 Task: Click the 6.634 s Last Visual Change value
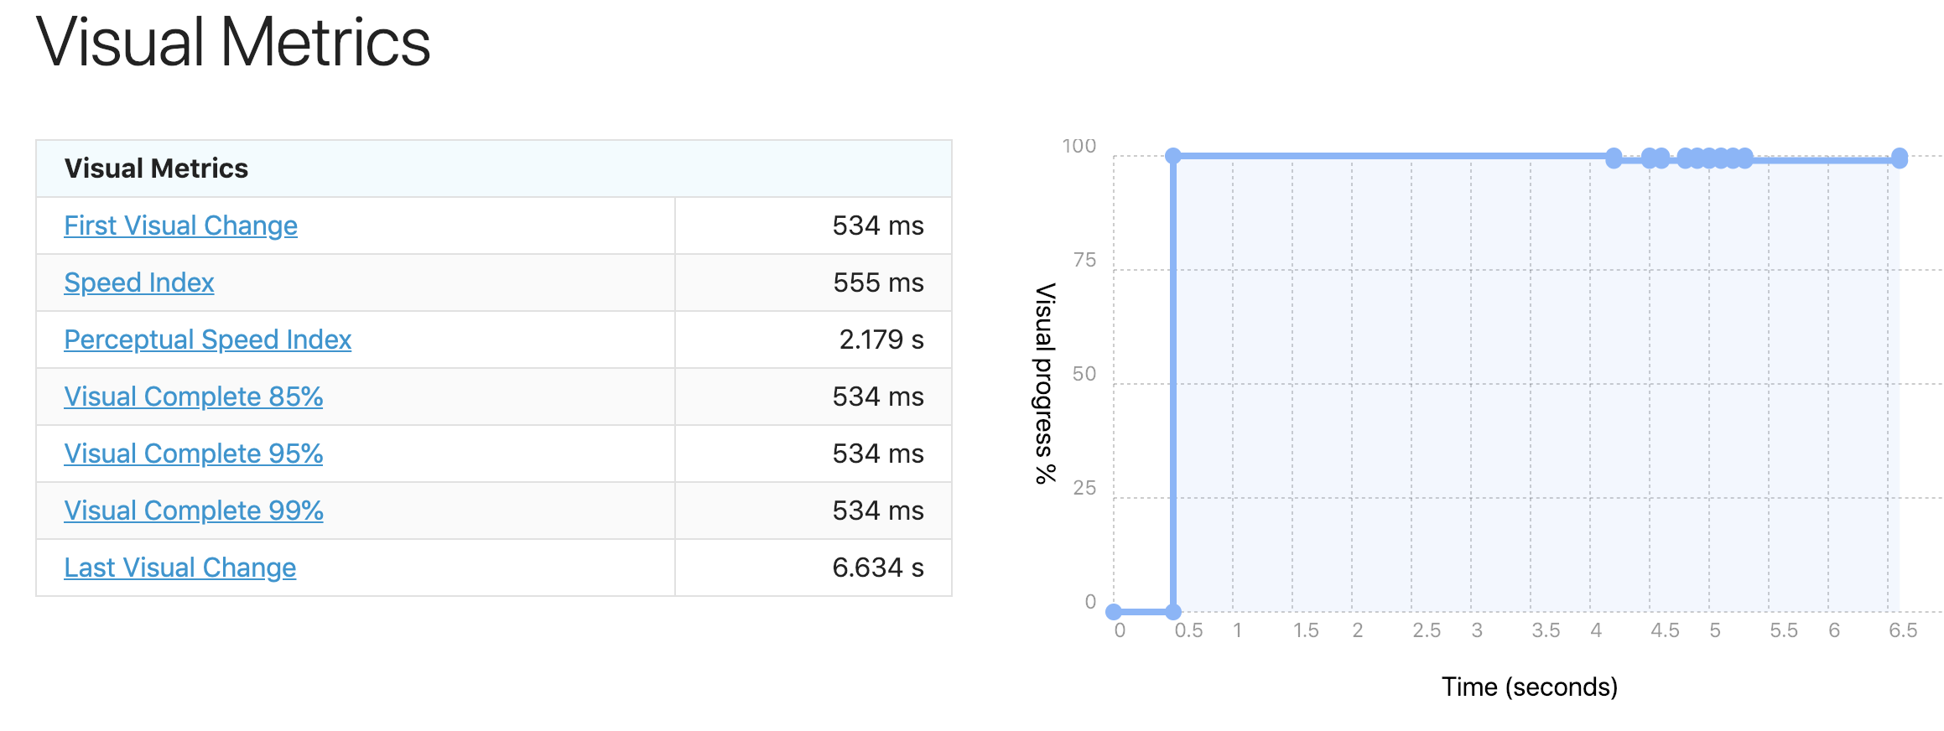click(878, 568)
